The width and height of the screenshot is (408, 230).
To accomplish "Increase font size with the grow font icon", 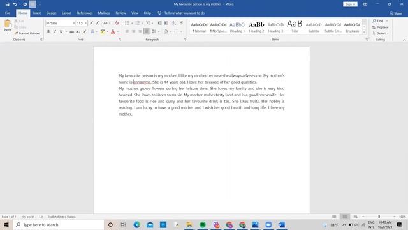I will 92,23.
